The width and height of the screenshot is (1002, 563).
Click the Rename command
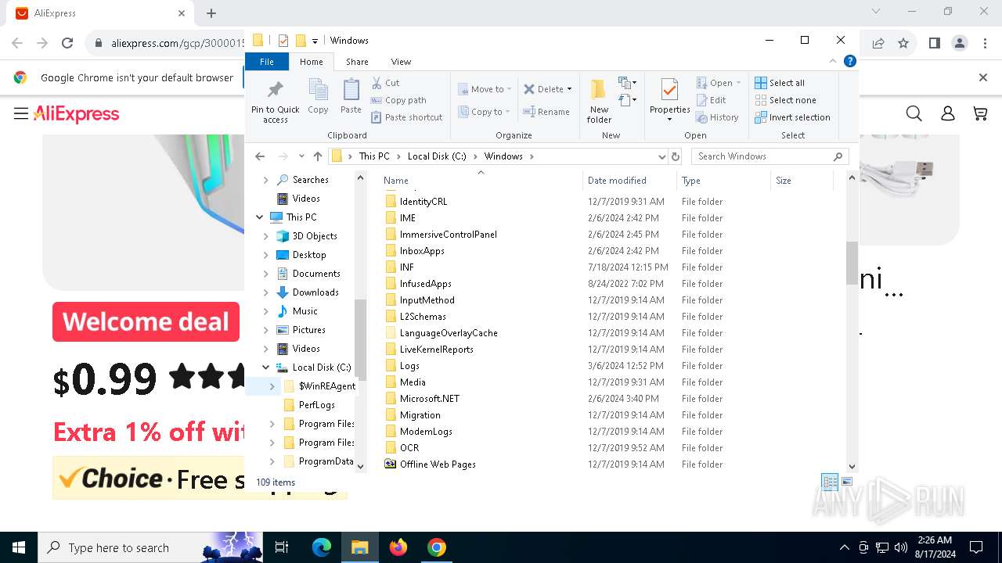[546, 112]
